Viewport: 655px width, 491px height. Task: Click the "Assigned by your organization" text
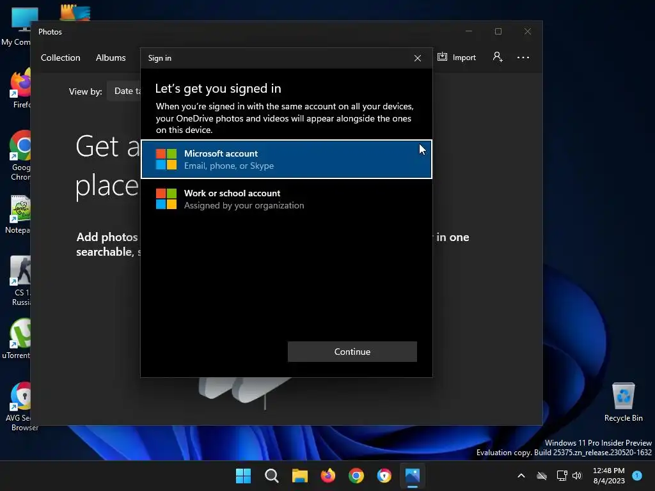tap(244, 205)
